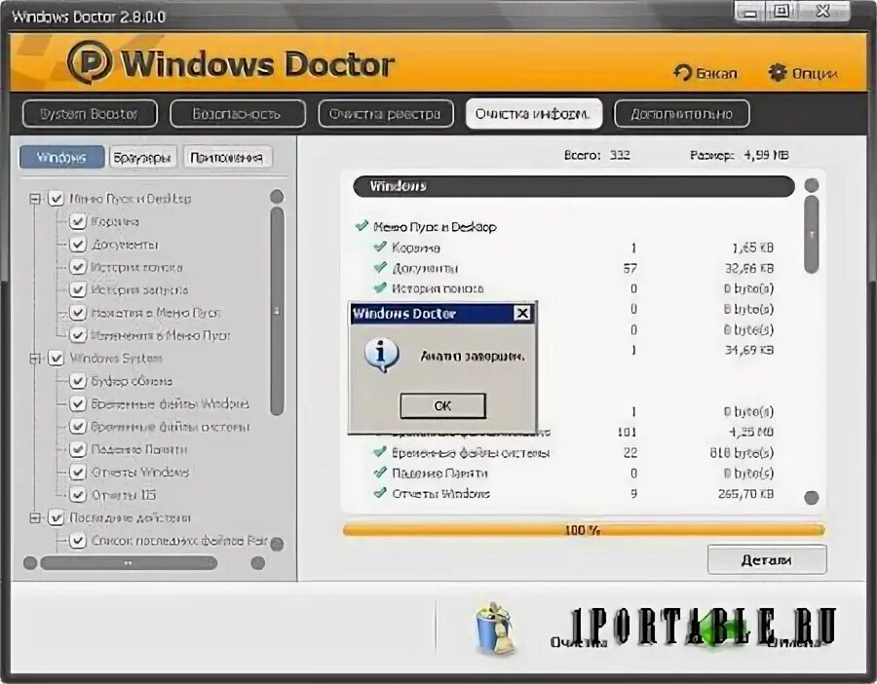877x684 pixels.
Task: Collapse the Windows System tree node
Action: (x=35, y=358)
